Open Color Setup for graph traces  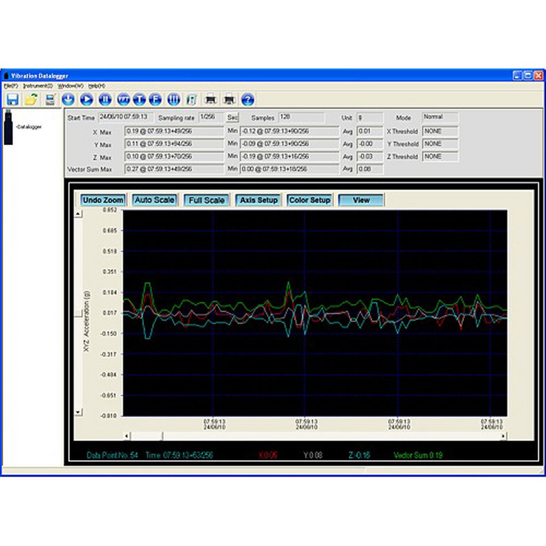click(310, 199)
